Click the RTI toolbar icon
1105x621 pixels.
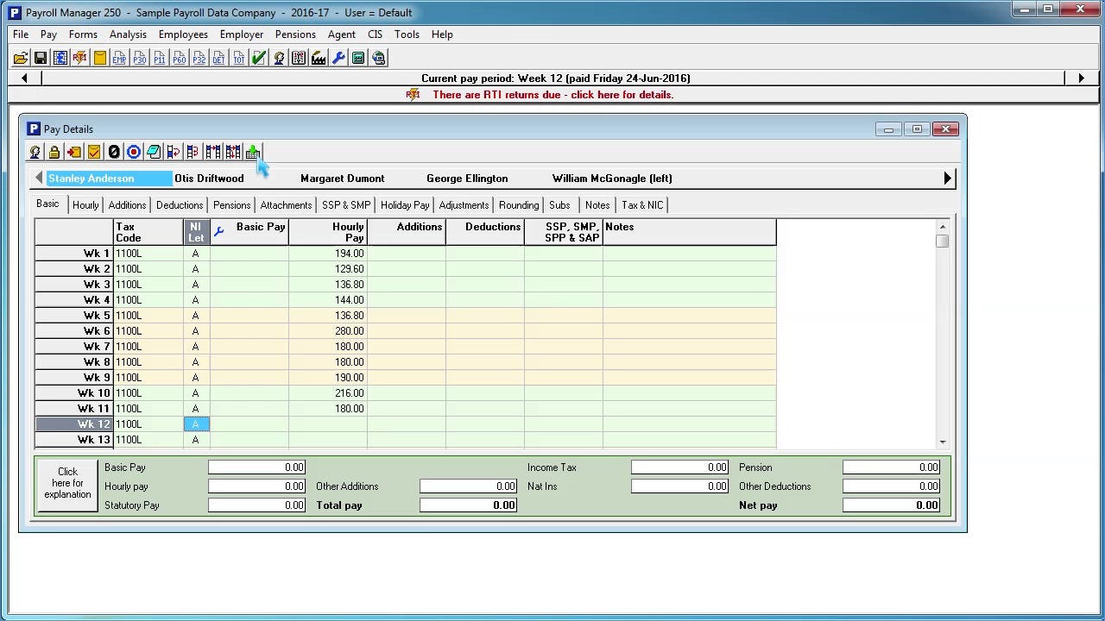[80, 58]
